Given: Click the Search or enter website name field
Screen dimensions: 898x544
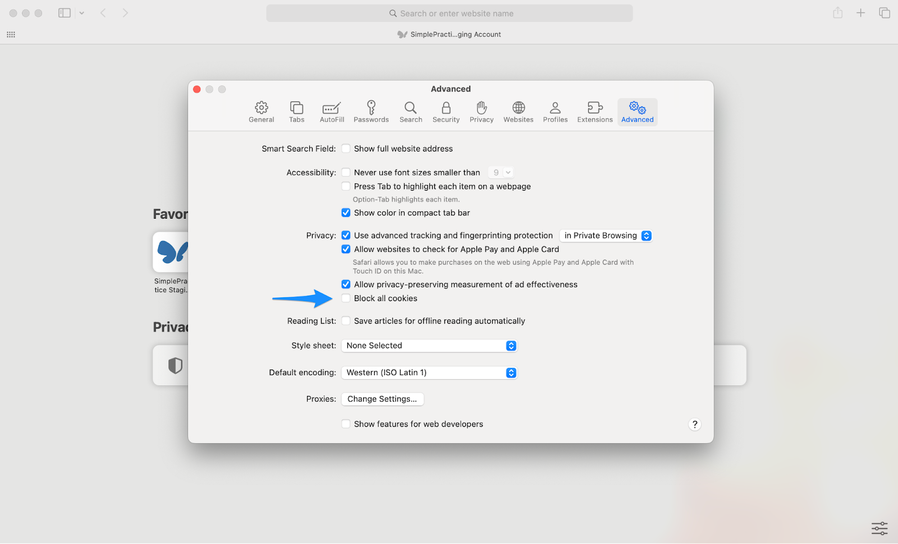Looking at the screenshot, I should click(x=451, y=13).
